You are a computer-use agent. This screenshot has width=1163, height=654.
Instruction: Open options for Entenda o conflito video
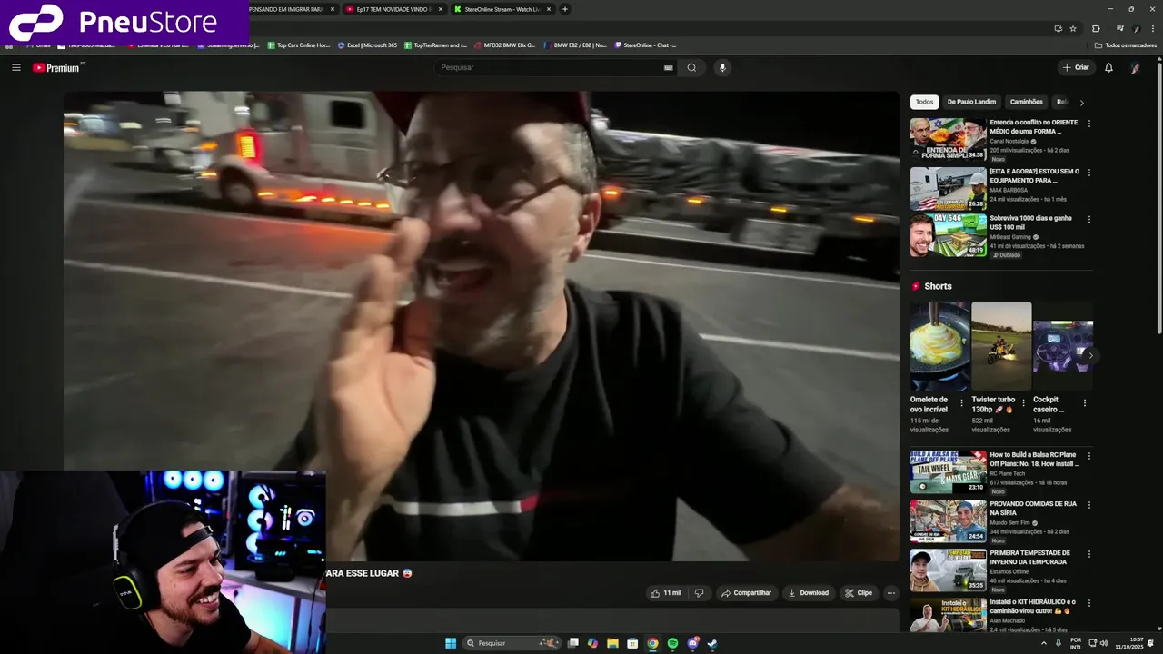pyautogui.click(x=1089, y=124)
